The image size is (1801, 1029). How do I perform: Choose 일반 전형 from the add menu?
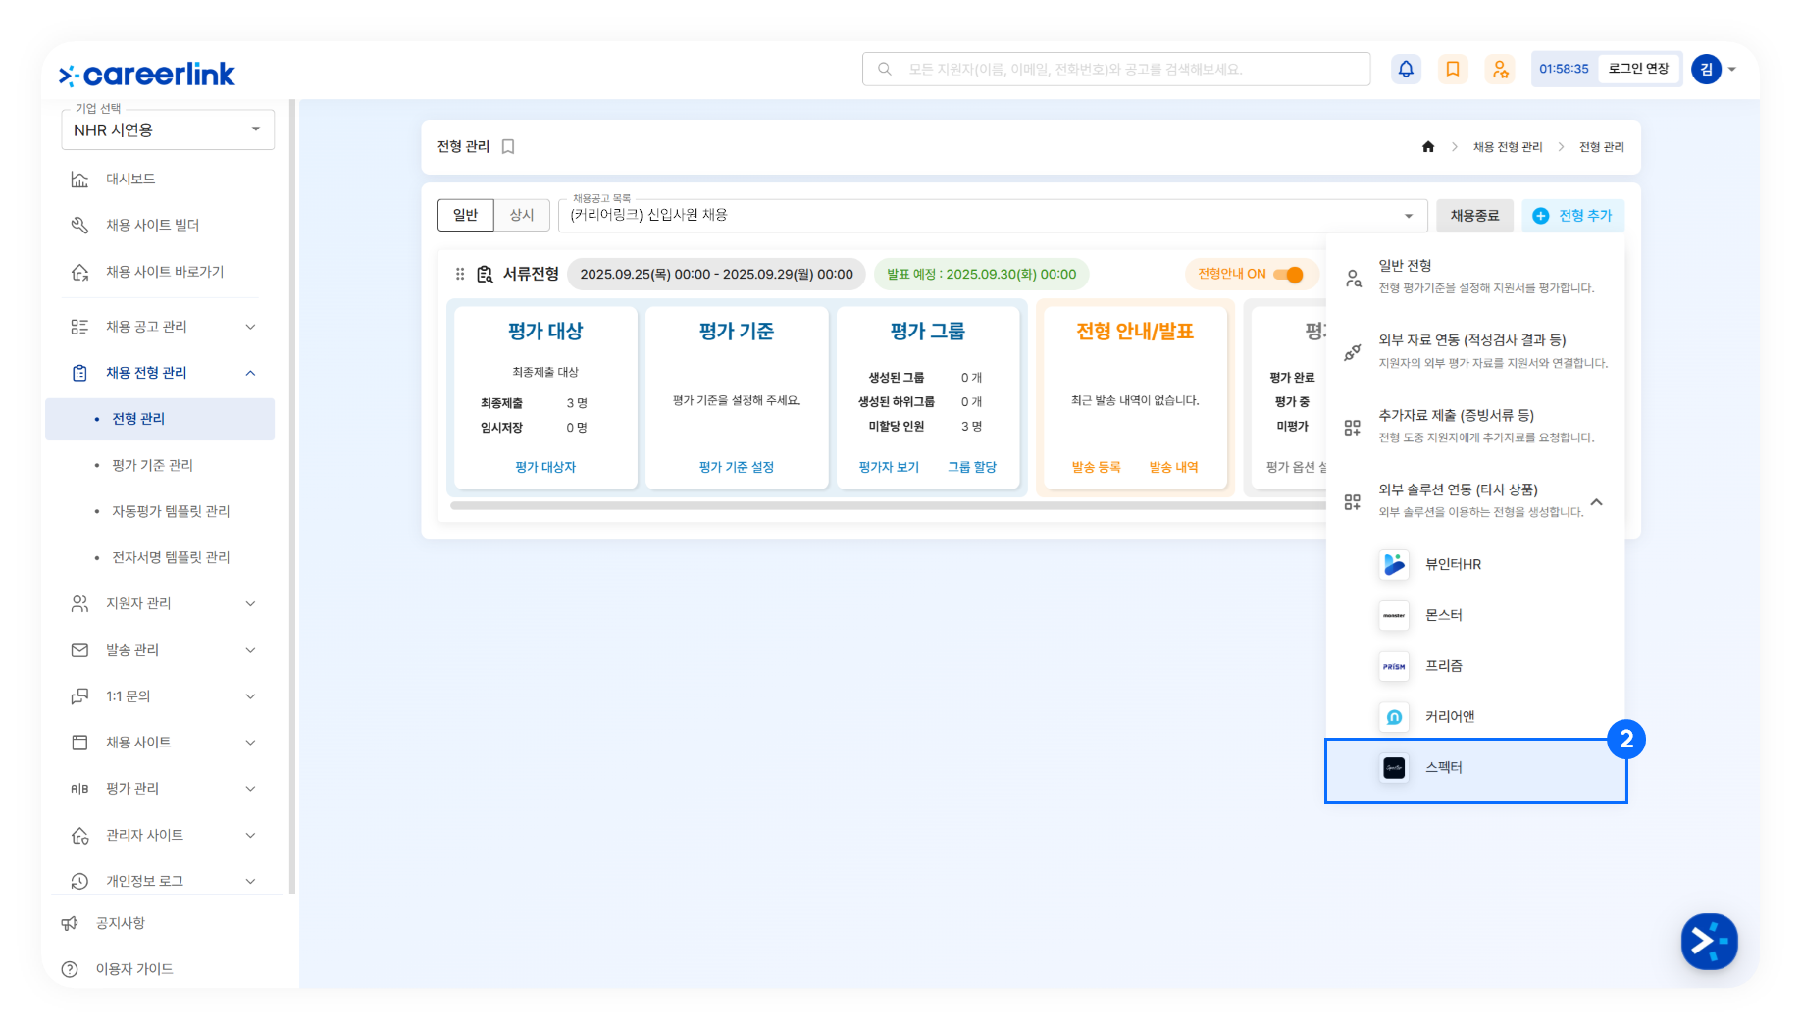[1475, 277]
